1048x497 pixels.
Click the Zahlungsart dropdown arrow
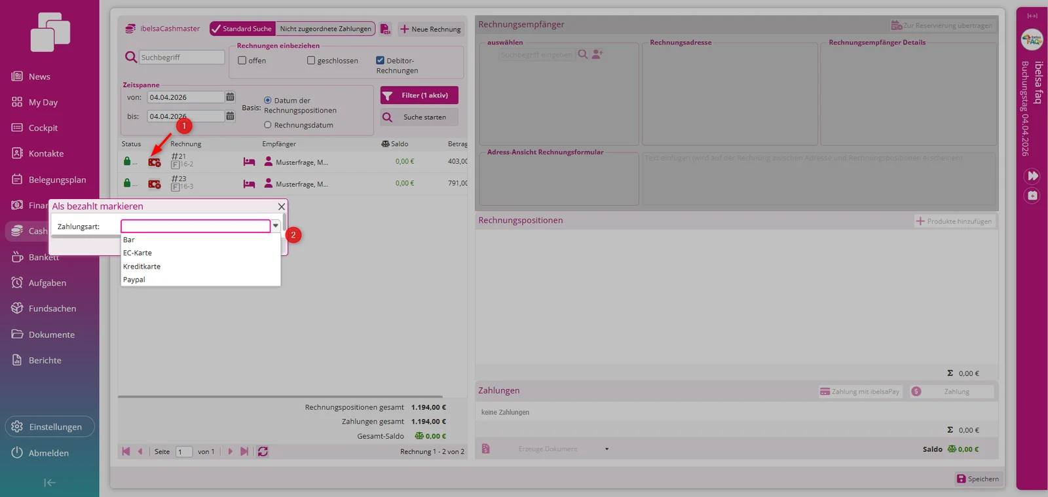click(276, 226)
